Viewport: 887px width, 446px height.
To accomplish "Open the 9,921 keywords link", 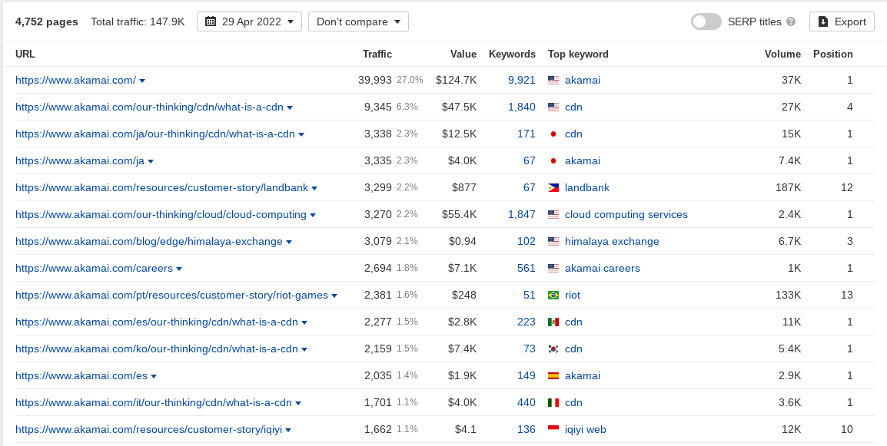I will (522, 81).
